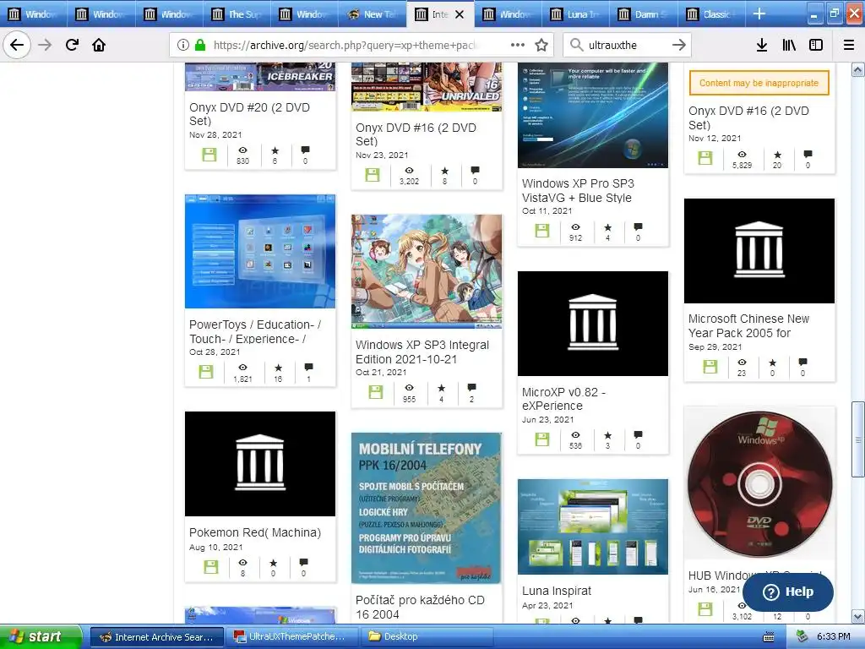
Task: Open the browser home page
Action: point(99,45)
